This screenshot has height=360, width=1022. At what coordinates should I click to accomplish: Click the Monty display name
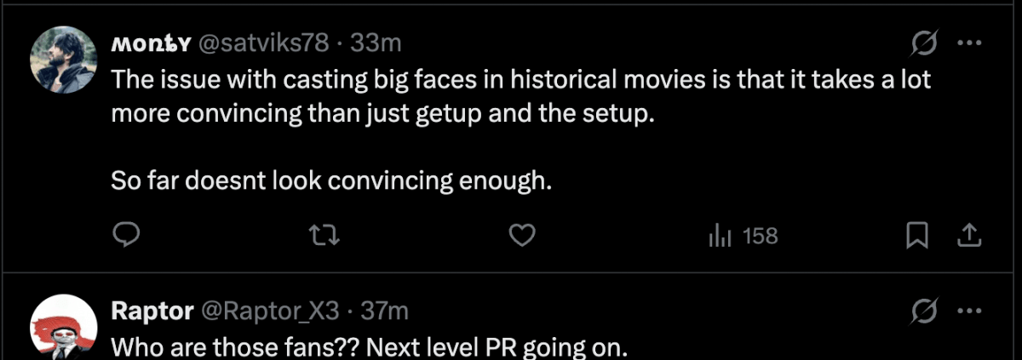(x=151, y=42)
